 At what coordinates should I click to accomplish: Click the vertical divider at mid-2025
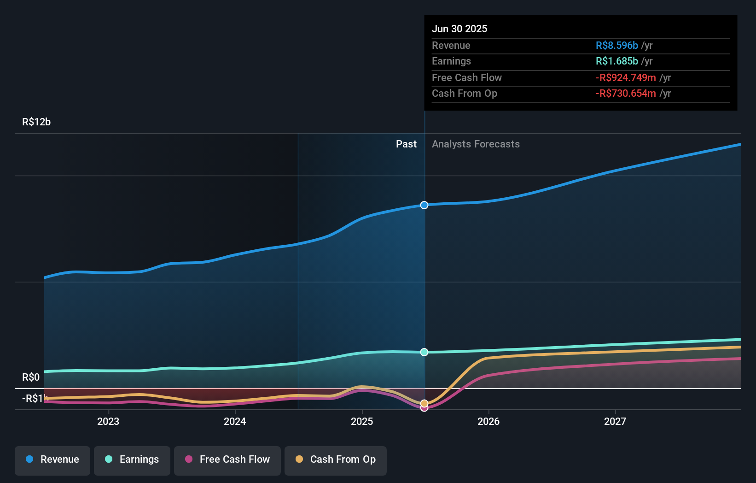(424, 277)
